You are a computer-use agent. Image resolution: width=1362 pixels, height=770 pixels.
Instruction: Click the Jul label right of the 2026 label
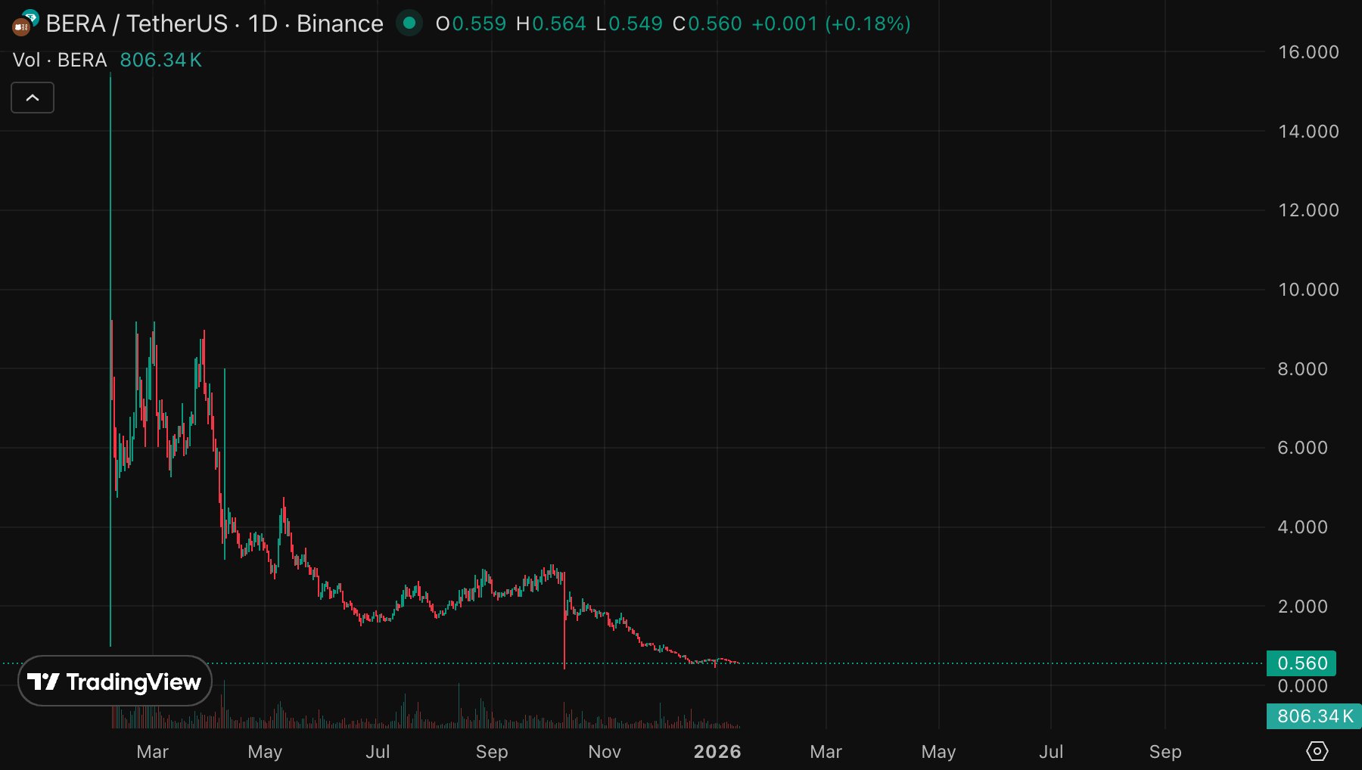pos(1051,752)
